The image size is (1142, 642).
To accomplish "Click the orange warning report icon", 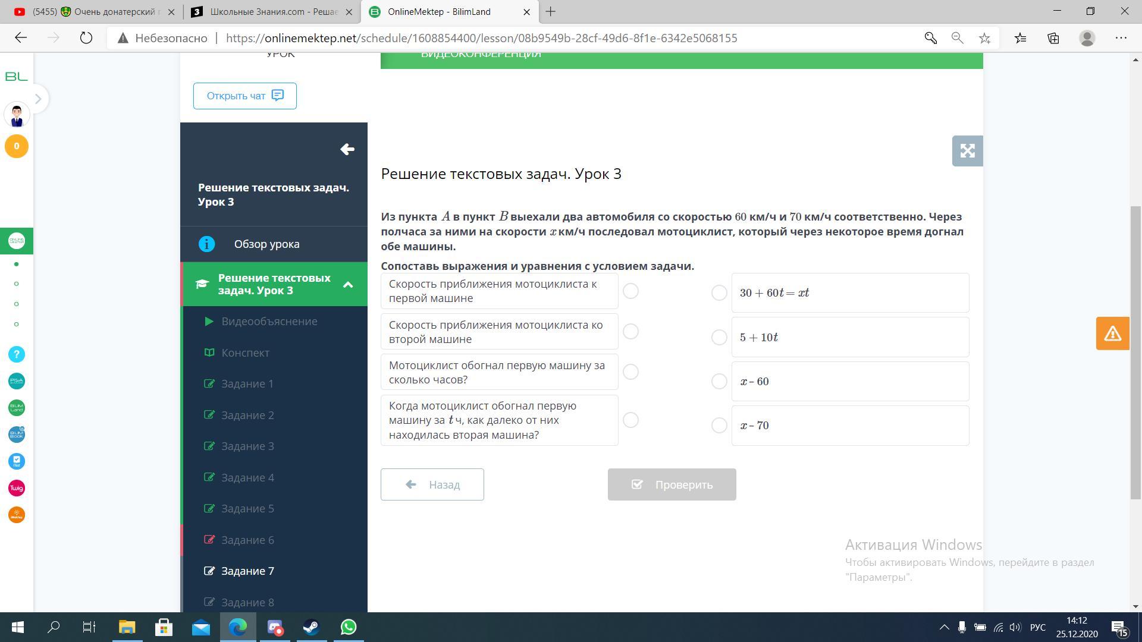I will coord(1112,333).
